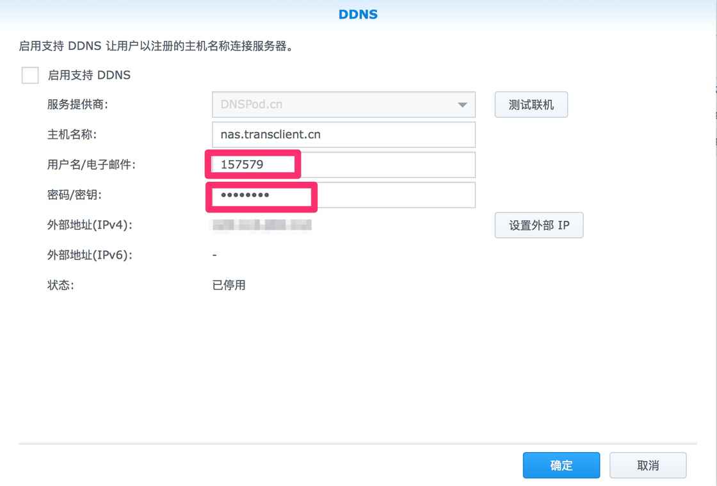The width and height of the screenshot is (717, 486).
Task: Click the DDNS dialog title
Action: click(x=358, y=14)
